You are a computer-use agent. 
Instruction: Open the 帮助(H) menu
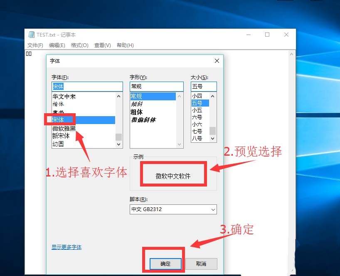point(125,45)
